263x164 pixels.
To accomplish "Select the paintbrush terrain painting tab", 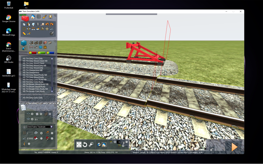I will pyautogui.click(x=44, y=17).
